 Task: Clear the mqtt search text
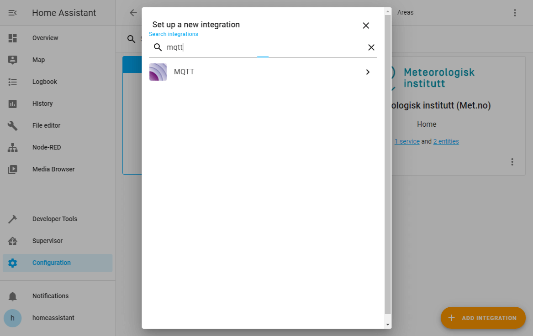click(371, 47)
